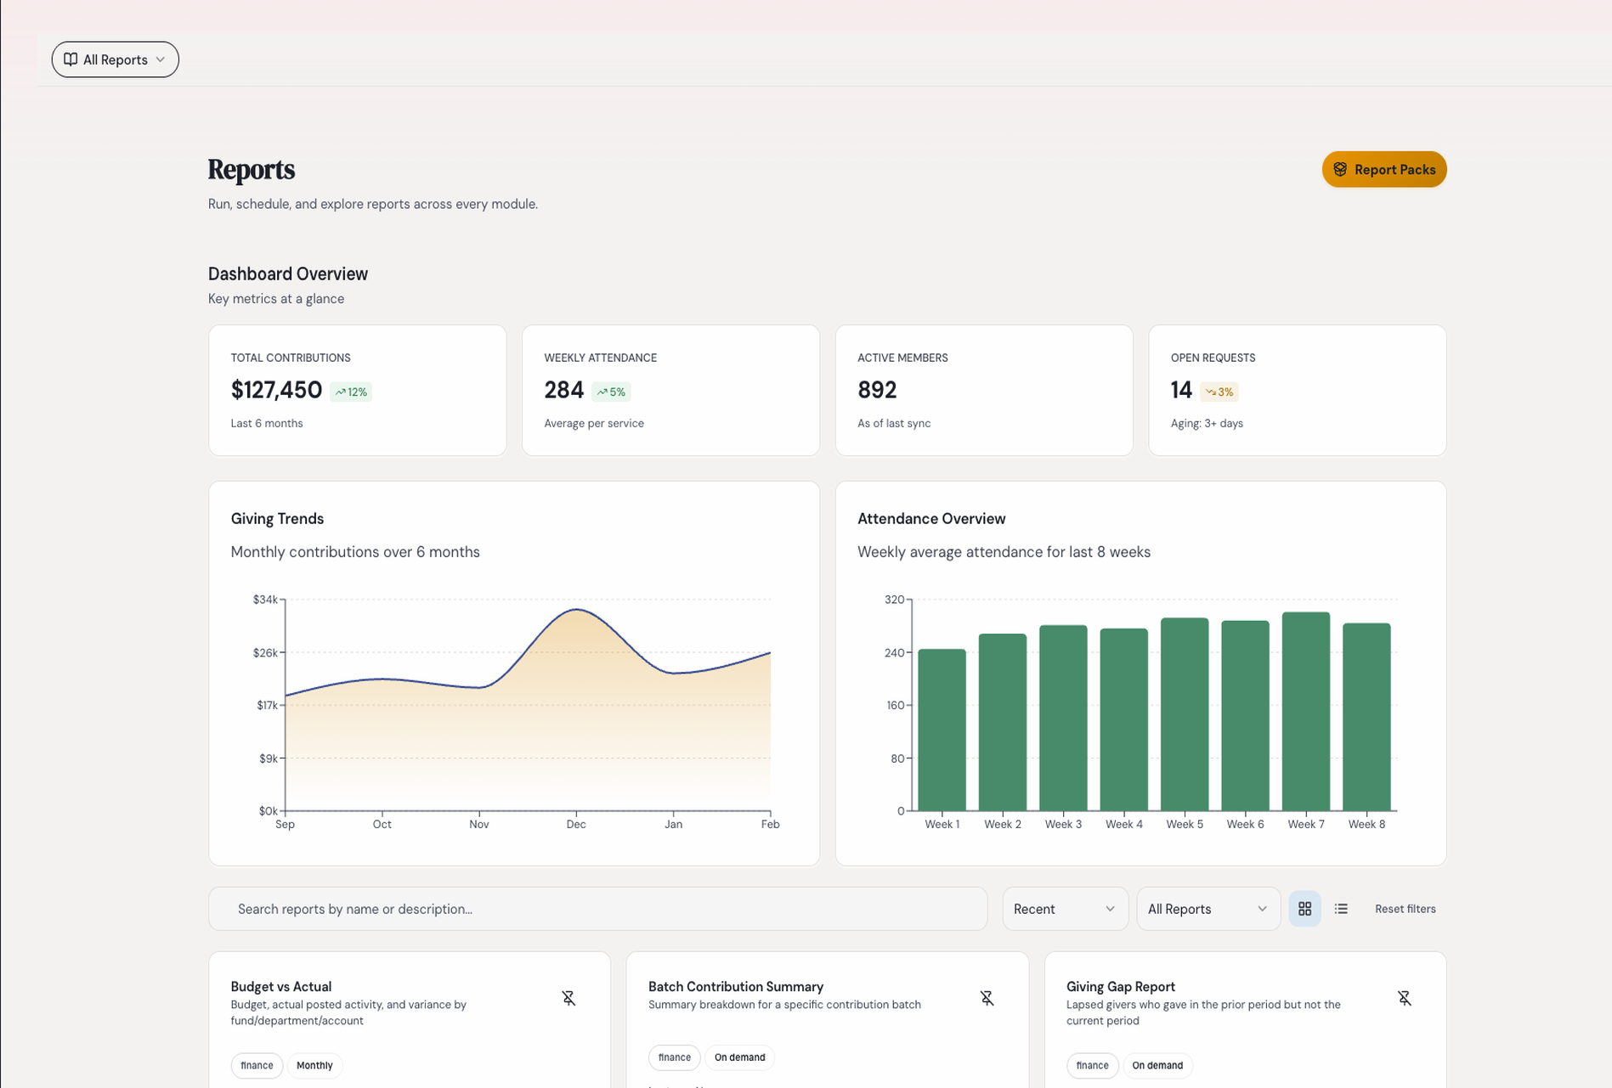Open the Giving Gap Report card
The width and height of the screenshot is (1612, 1088).
pyautogui.click(x=1245, y=1019)
